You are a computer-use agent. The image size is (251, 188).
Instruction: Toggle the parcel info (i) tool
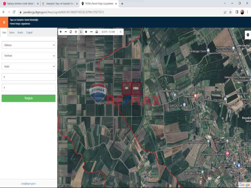click(x=81, y=32)
